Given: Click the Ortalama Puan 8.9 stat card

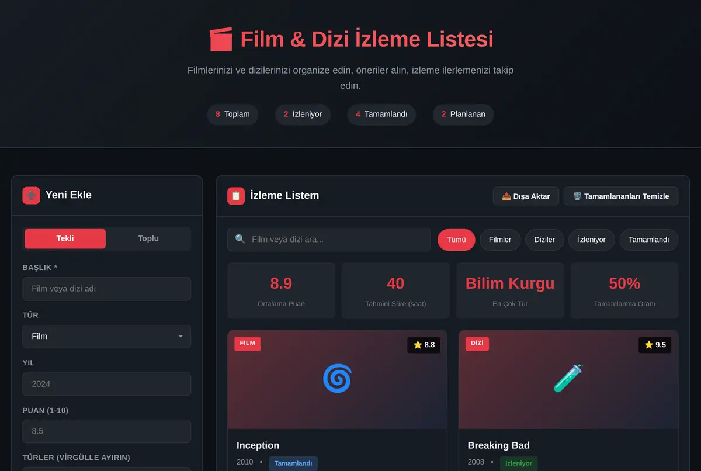Looking at the screenshot, I should [x=281, y=291].
